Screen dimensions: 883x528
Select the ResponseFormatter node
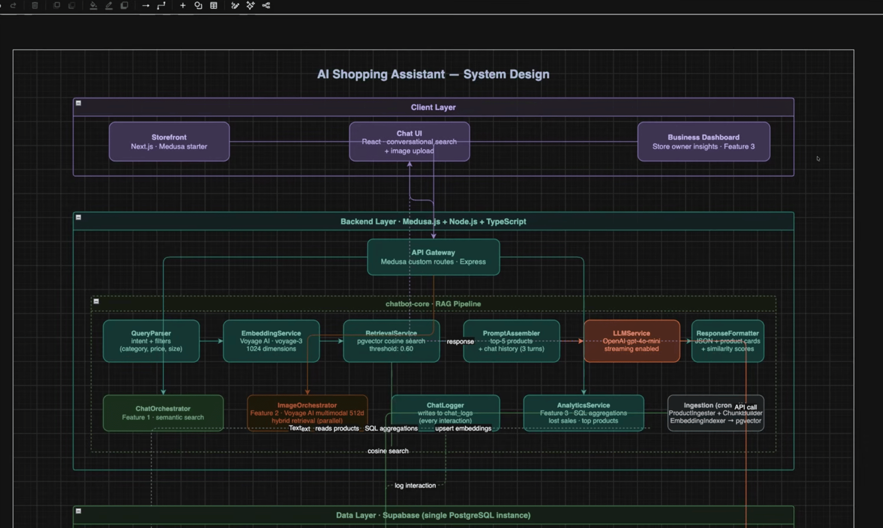728,341
